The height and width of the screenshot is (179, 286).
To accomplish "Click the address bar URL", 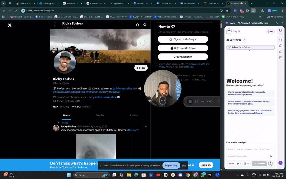I will pyautogui.click(x=40, y=11).
